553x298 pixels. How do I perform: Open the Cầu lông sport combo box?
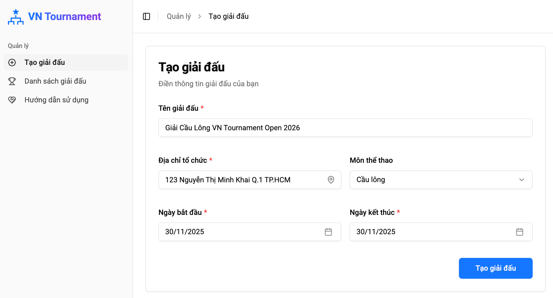(x=441, y=180)
